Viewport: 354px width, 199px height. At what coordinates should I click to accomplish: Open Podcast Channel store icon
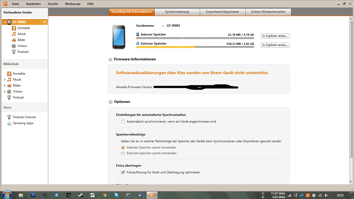tap(9, 117)
